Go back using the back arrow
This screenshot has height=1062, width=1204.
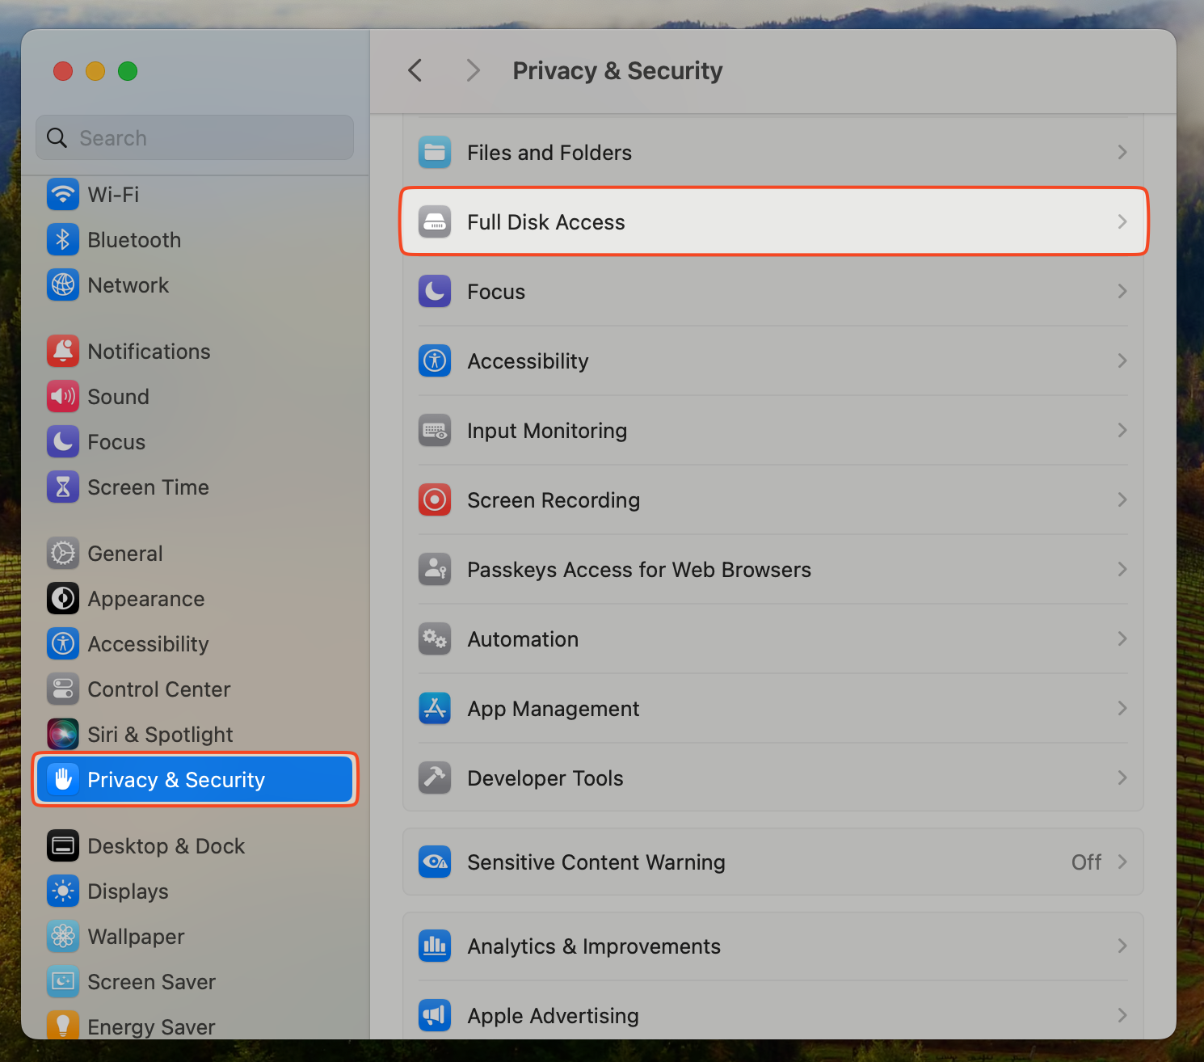click(x=415, y=71)
